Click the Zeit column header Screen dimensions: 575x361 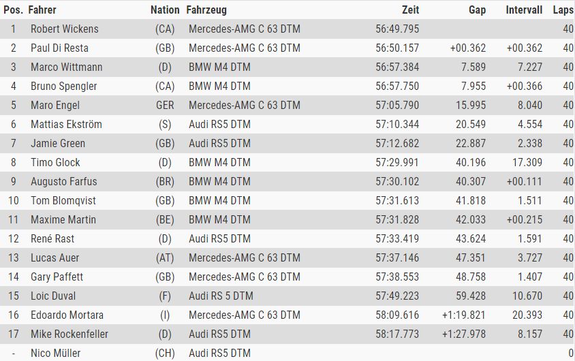[x=410, y=10]
